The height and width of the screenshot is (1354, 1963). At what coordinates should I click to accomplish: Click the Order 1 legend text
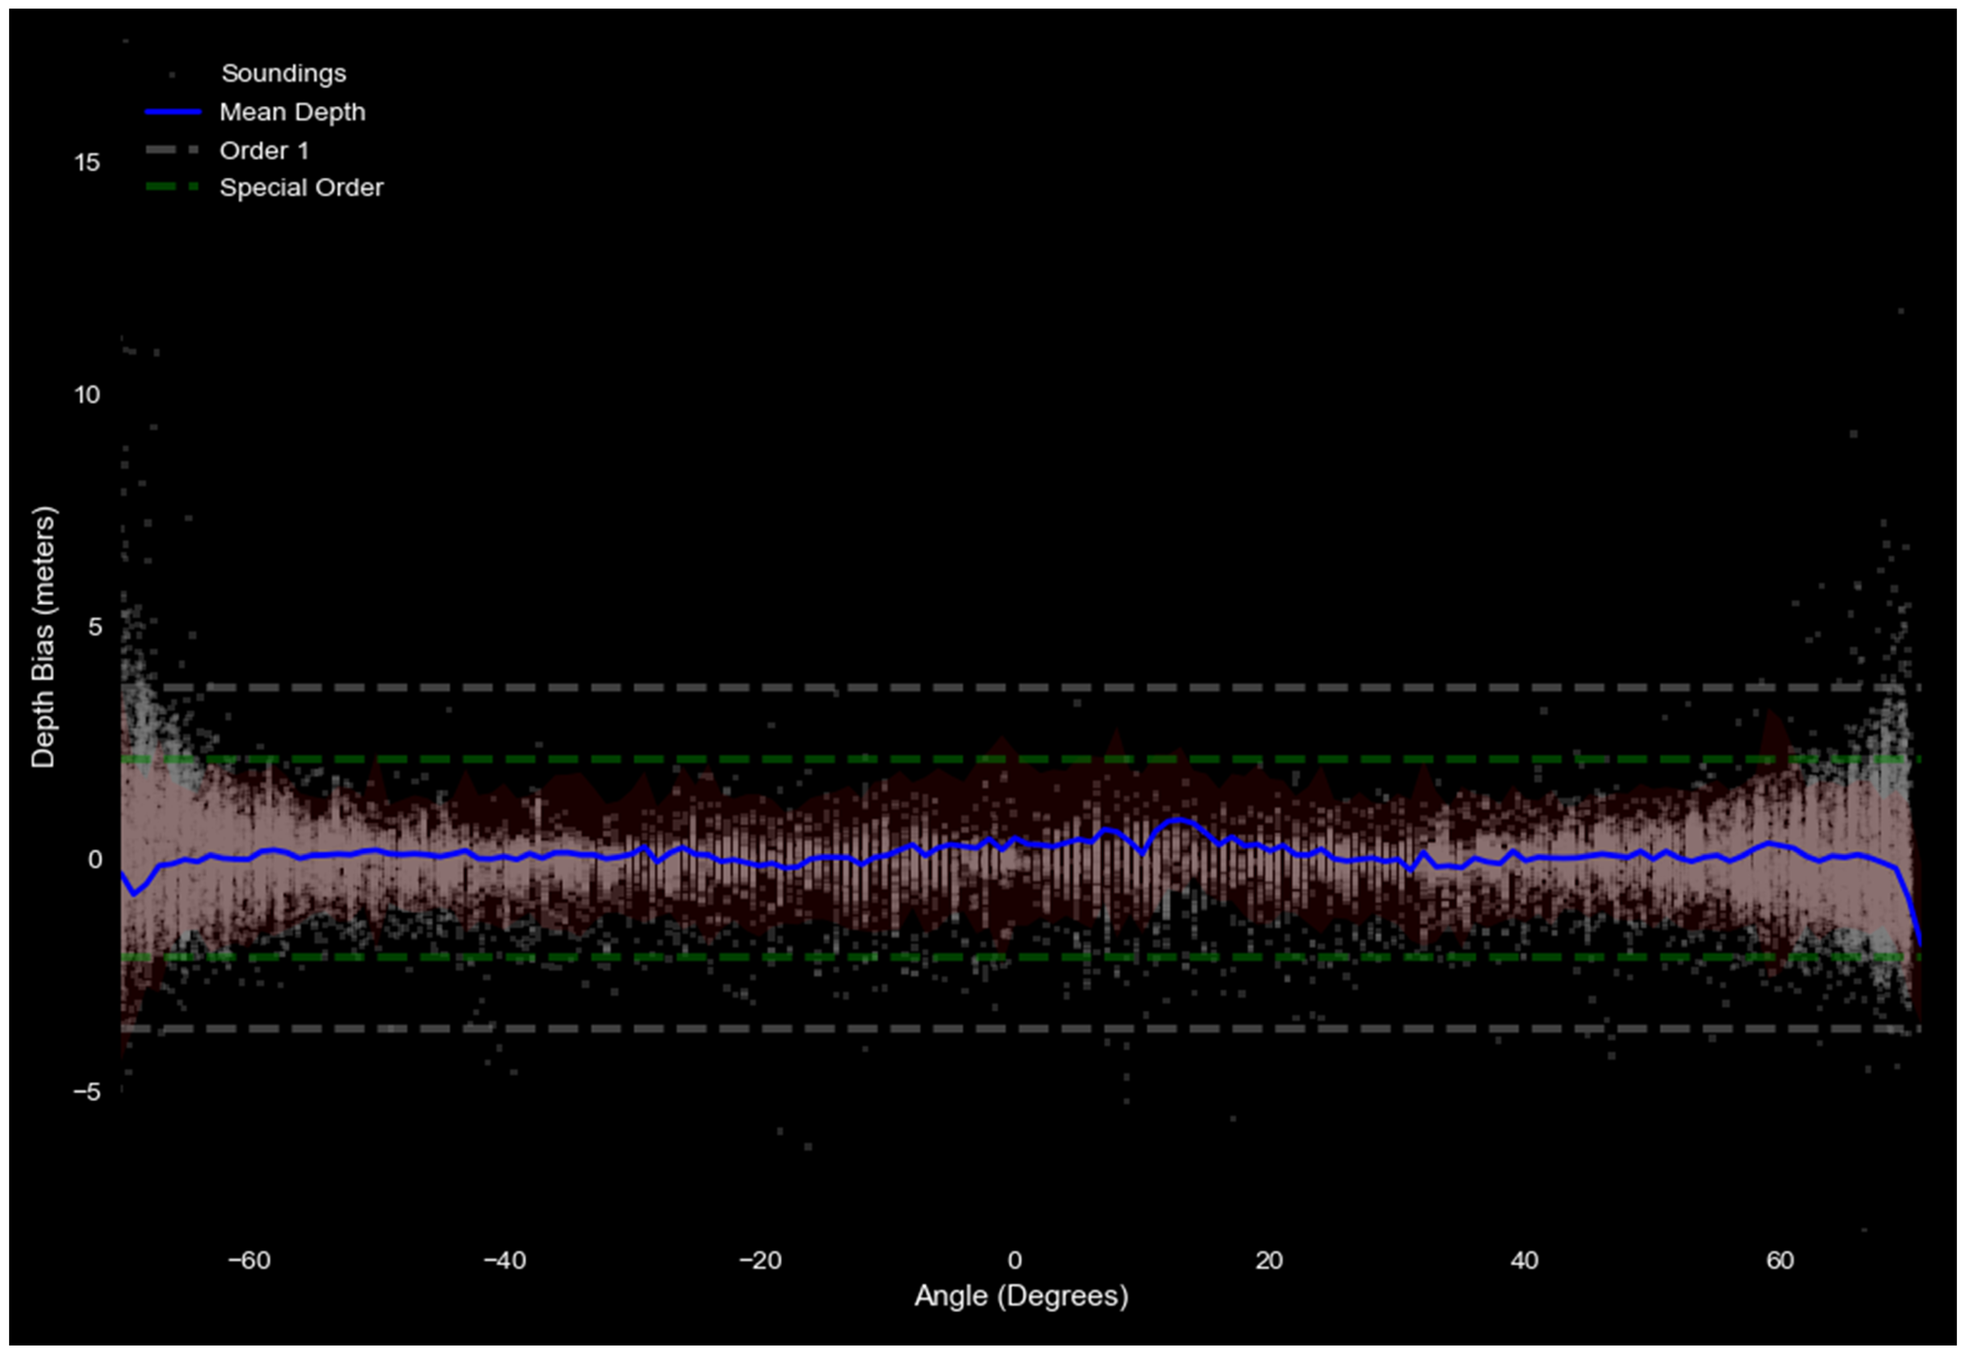[264, 151]
